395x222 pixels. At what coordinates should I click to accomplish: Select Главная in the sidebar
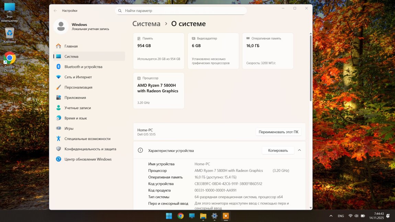[71, 46]
